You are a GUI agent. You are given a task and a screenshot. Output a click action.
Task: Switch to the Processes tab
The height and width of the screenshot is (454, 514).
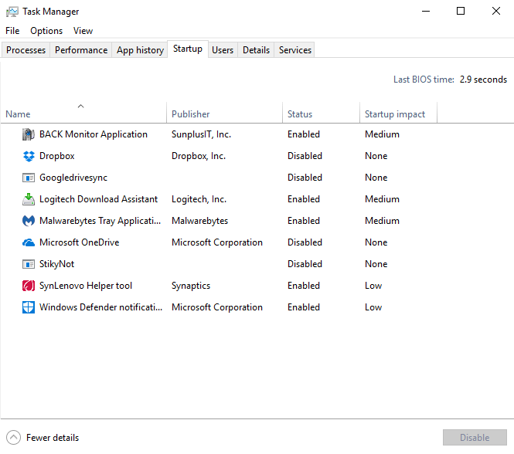(x=26, y=50)
